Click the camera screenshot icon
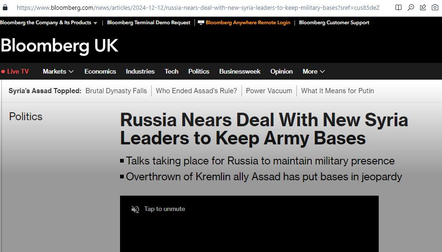Screen dimensions: 442x252 click(435, 7)
